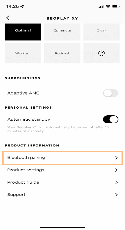This screenshot has width=125, height=230.
Task: Tap the BEOPLAY XY page title
Action: point(62,18)
